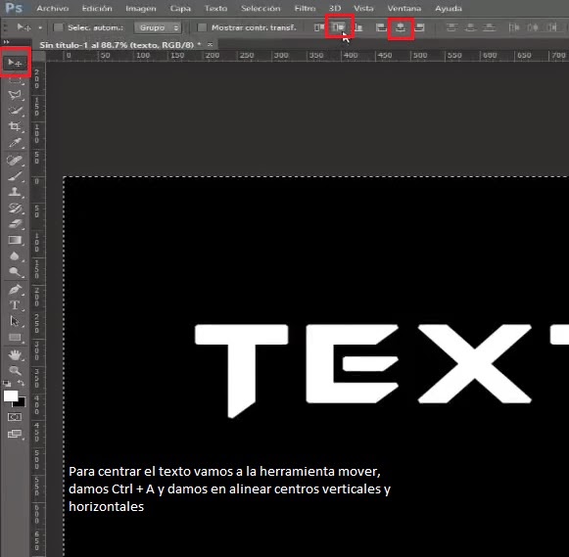This screenshot has height=557, width=569.
Task: Select the Crop tool
Action: [x=15, y=126]
